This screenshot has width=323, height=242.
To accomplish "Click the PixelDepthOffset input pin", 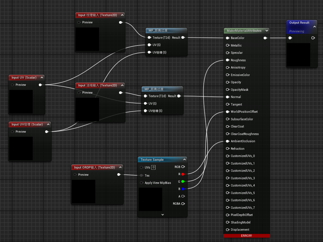I will tap(228, 215).
